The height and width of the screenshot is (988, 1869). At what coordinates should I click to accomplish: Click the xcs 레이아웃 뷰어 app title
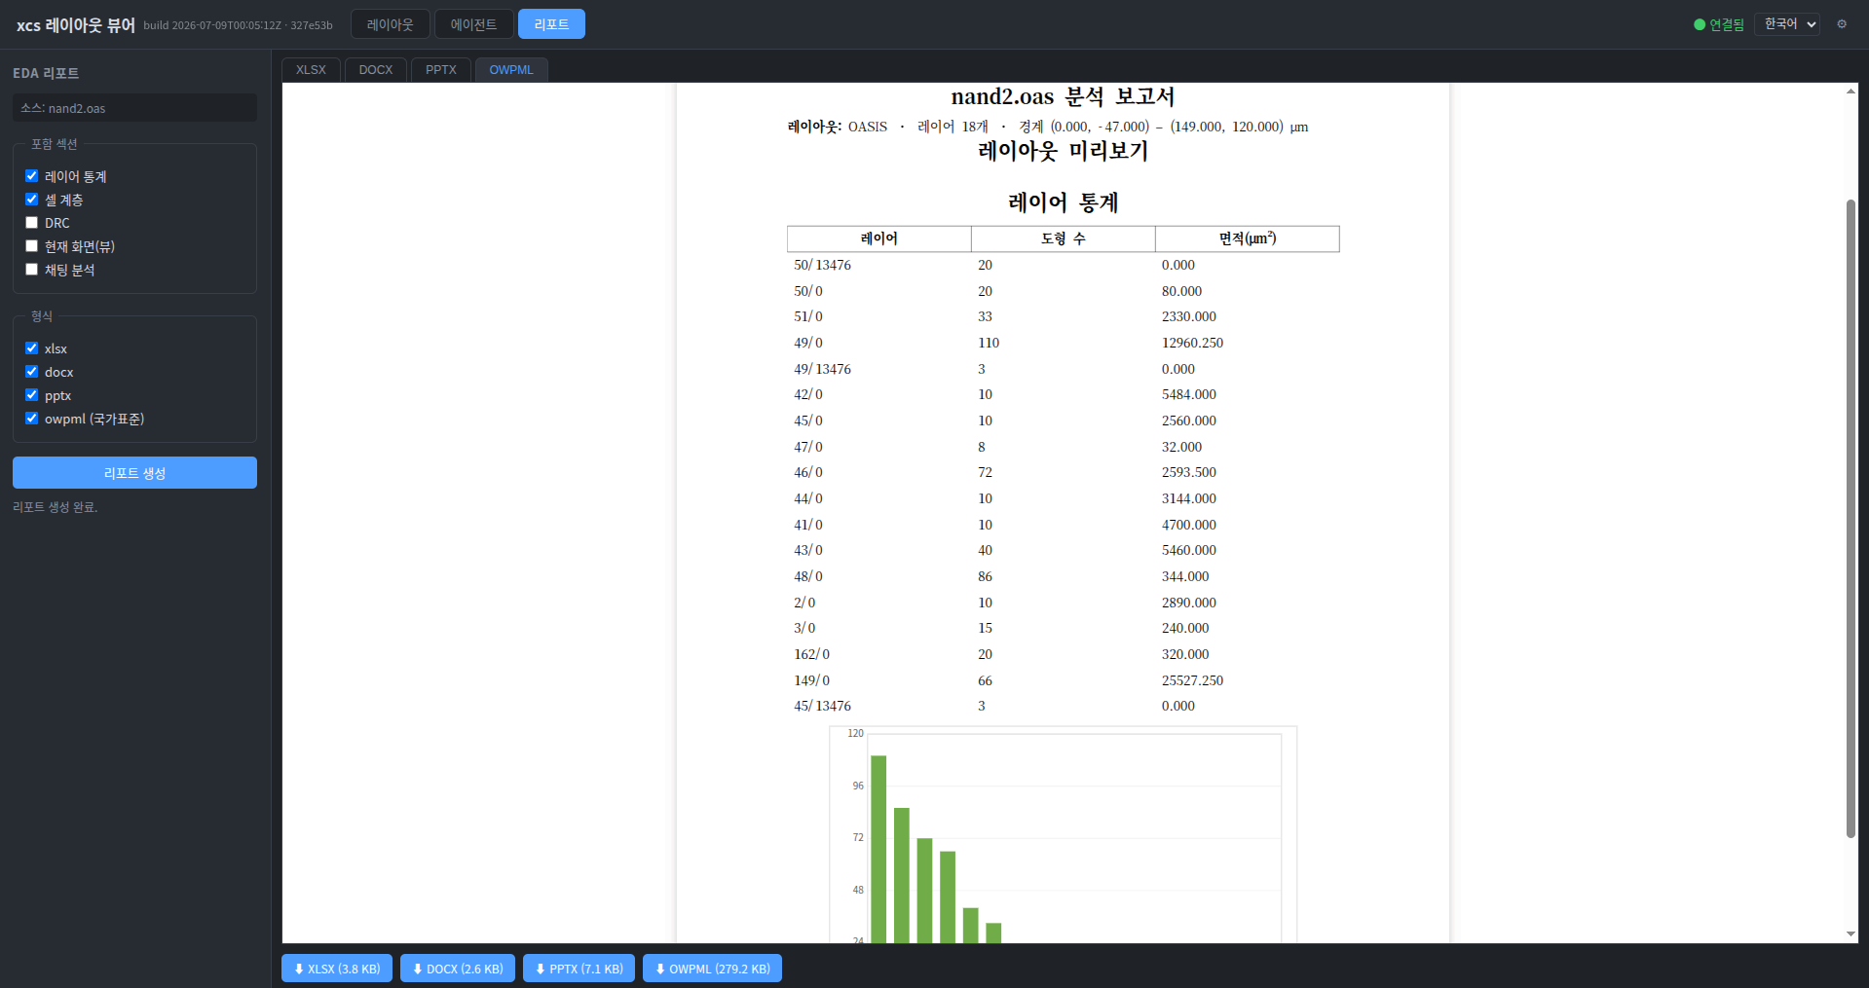[x=75, y=25]
